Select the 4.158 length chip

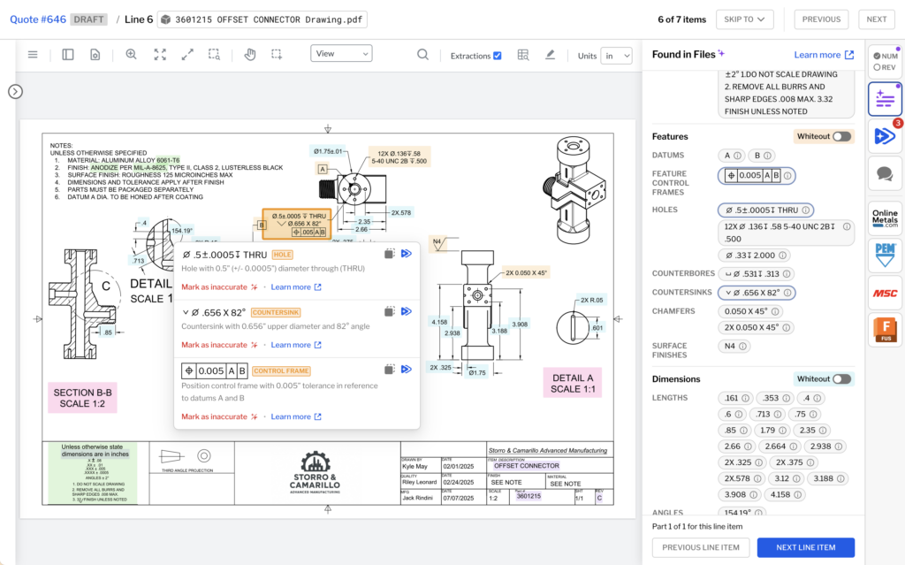(785, 494)
